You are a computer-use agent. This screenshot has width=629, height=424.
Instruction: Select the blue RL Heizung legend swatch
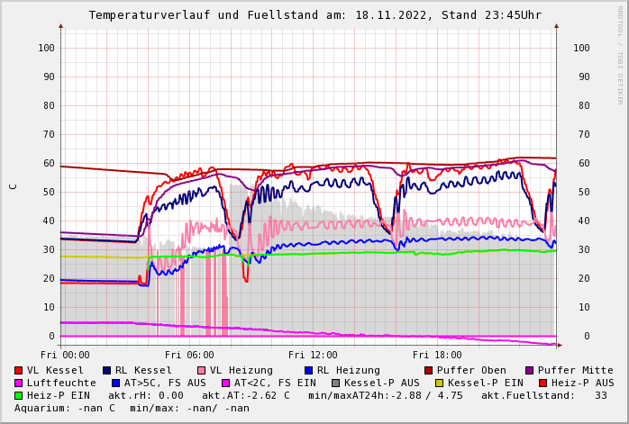(x=309, y=370)
